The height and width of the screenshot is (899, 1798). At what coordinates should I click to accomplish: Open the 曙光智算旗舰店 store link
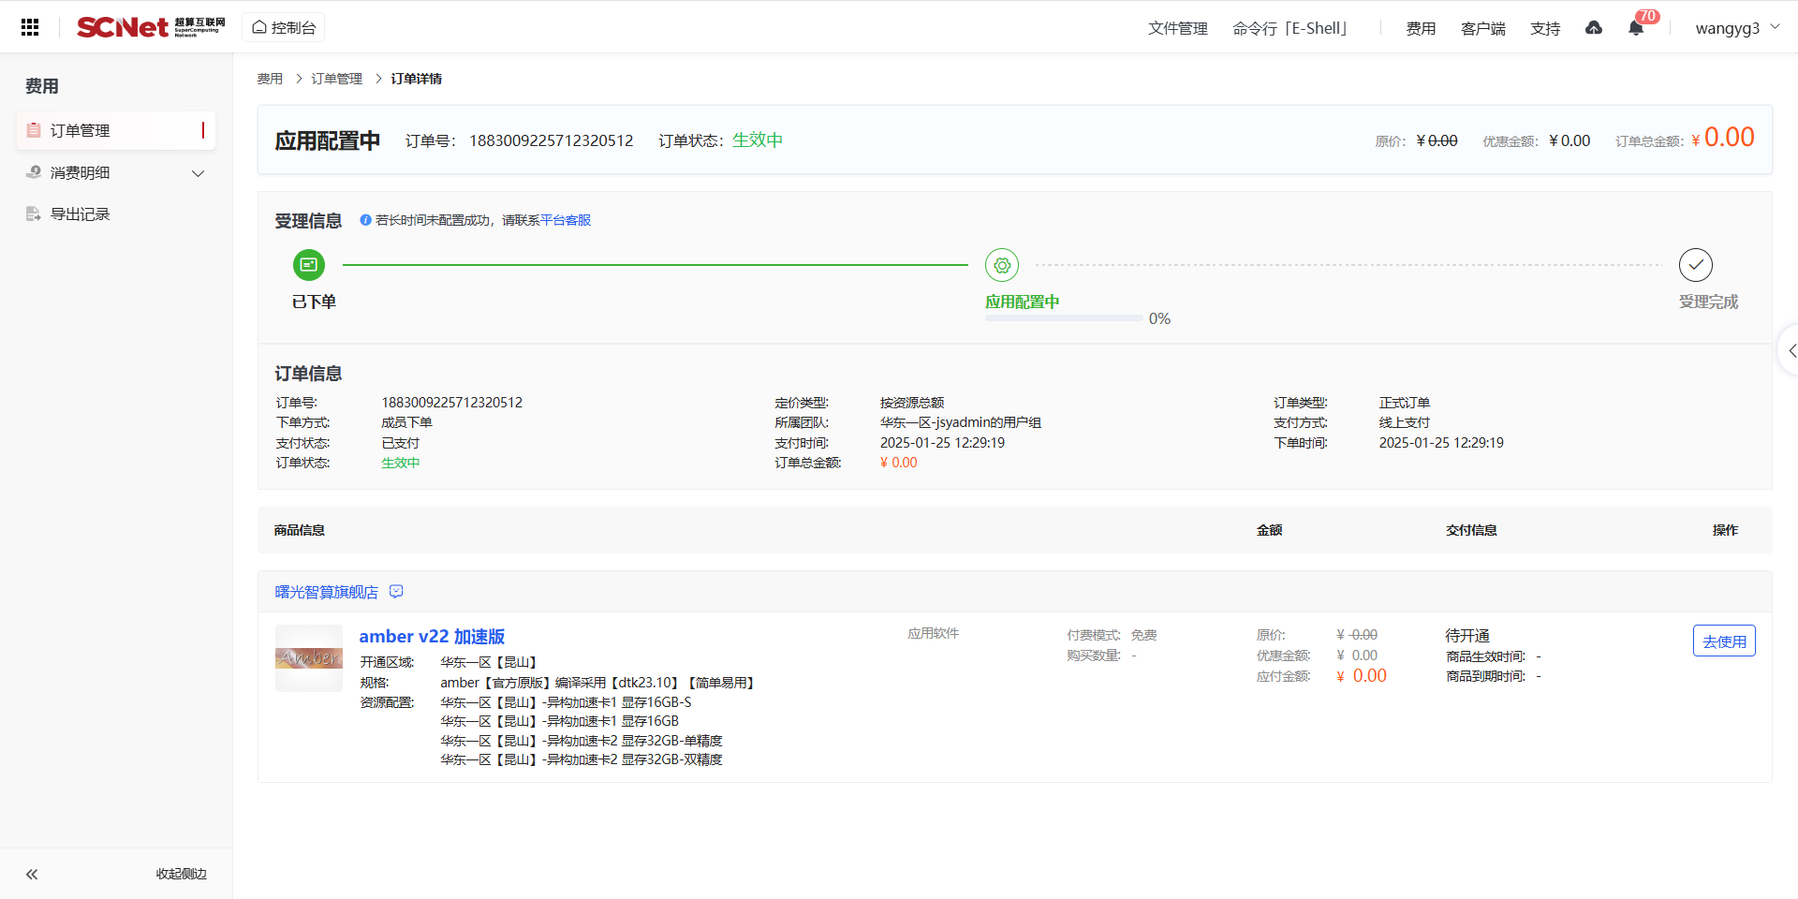[x=327, y=592]
